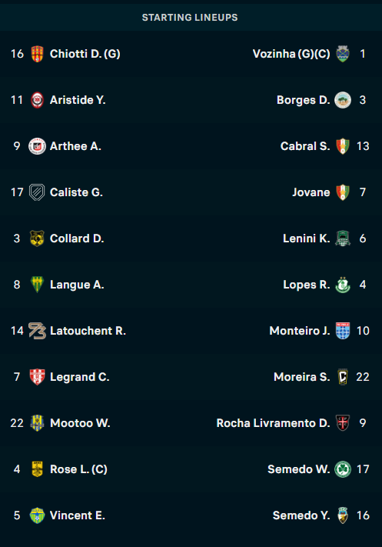The height and width of the screenshot is (547, 382).
Task: Open the crest icon beside Aristide Y.
Action: (37, 100)
